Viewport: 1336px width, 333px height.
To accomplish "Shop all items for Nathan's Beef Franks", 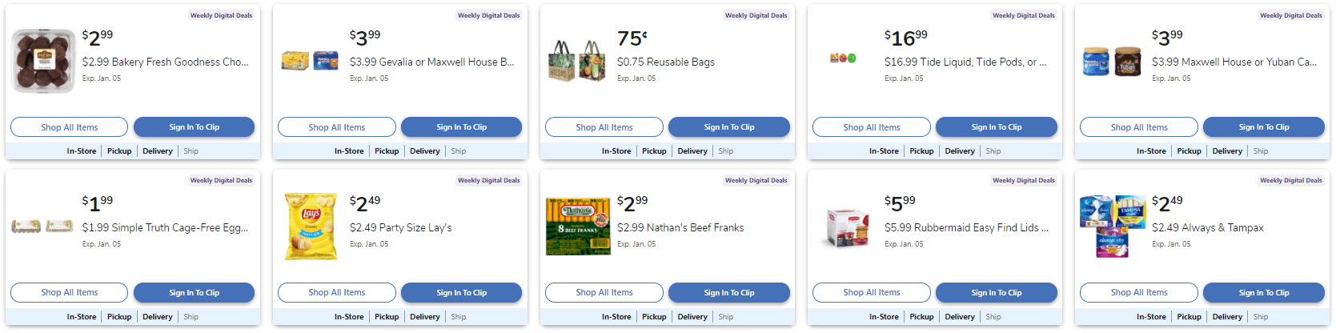I will coord(604,293).
